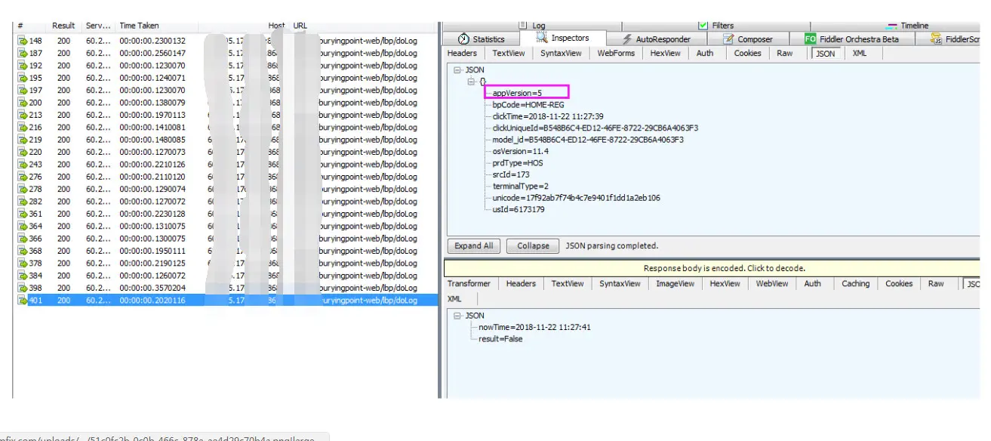Select the usId=6173179 tree node

[519, 209]
